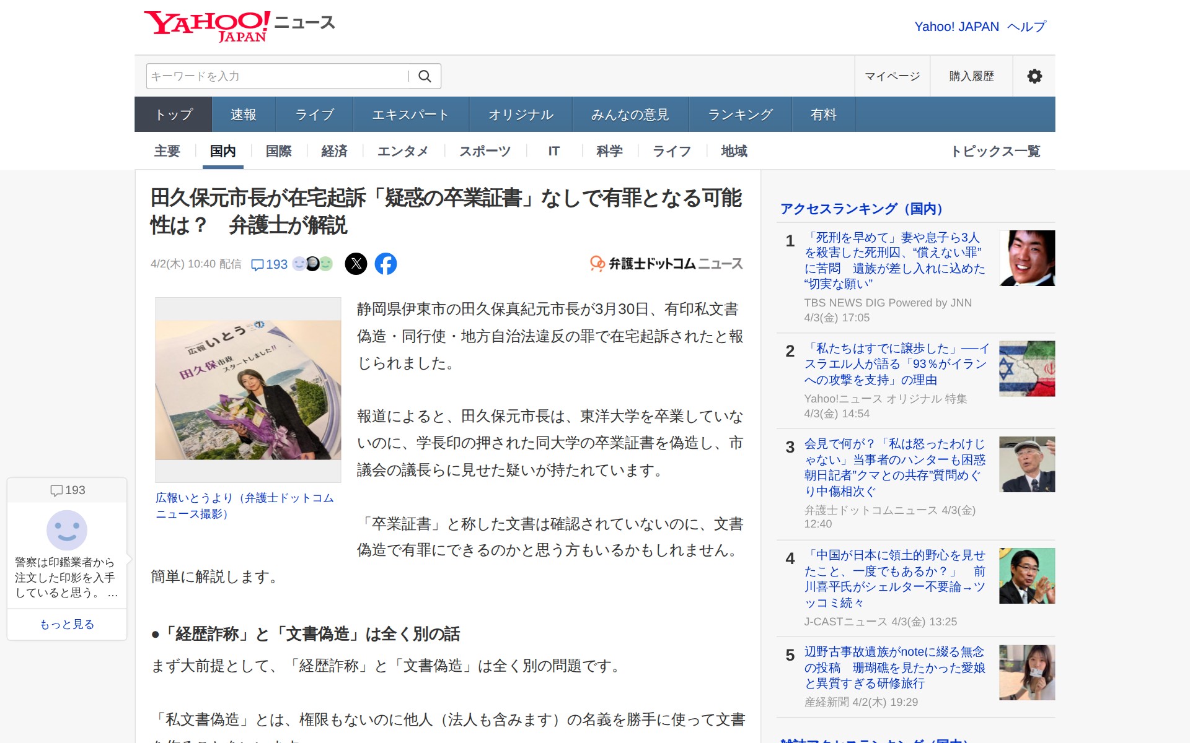
Task: Share the article on Facebook
Action: [386, 264]
